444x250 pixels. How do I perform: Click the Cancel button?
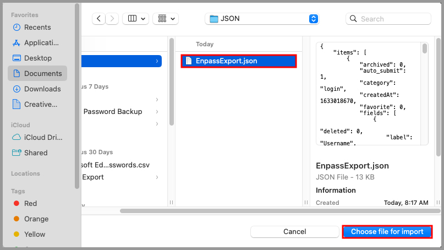click(294, 232)
